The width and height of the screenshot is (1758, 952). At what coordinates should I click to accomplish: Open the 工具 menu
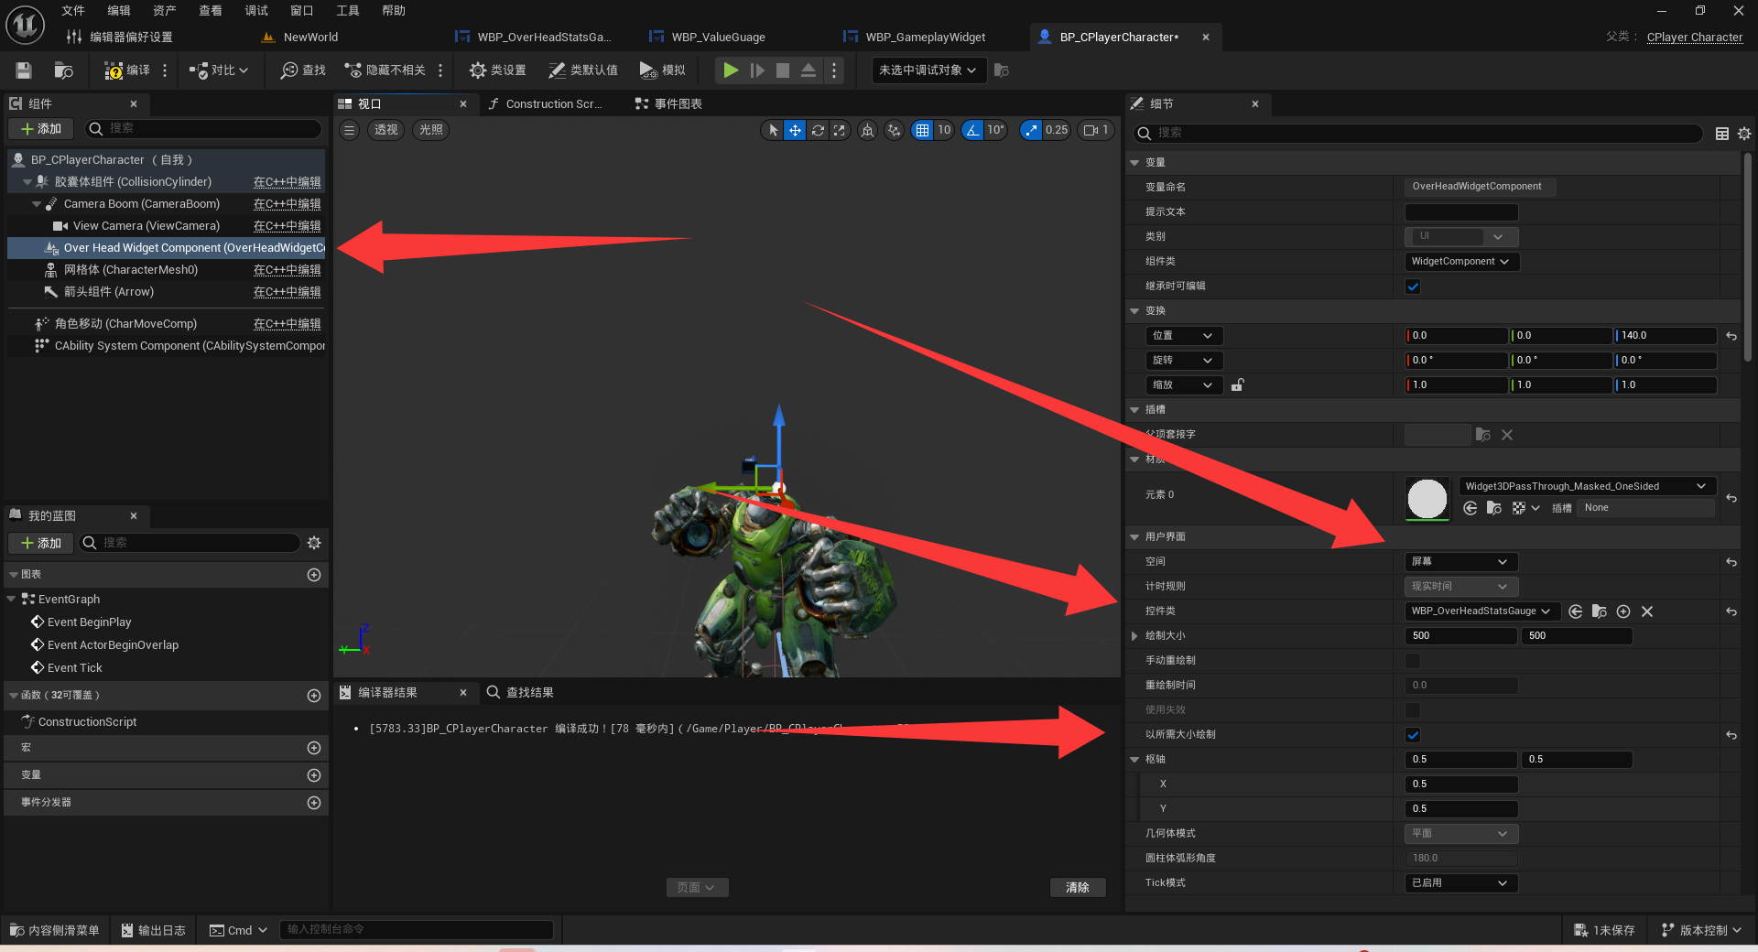click(348, 11)
